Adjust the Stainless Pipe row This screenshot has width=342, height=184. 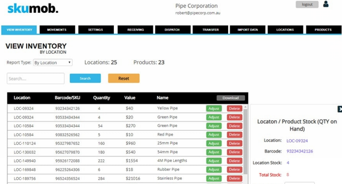(214, 178)
